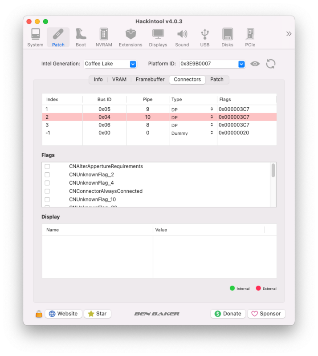Click the Bus ID column header
The width and height of the screenshot is (318, 356).
click(x=104, y=99)
